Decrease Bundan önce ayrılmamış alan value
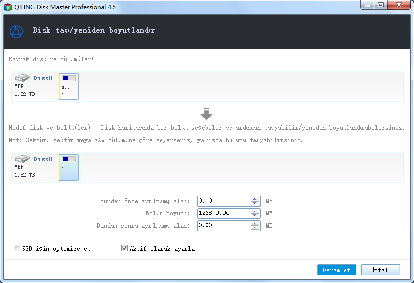 [x=255, y=203]
